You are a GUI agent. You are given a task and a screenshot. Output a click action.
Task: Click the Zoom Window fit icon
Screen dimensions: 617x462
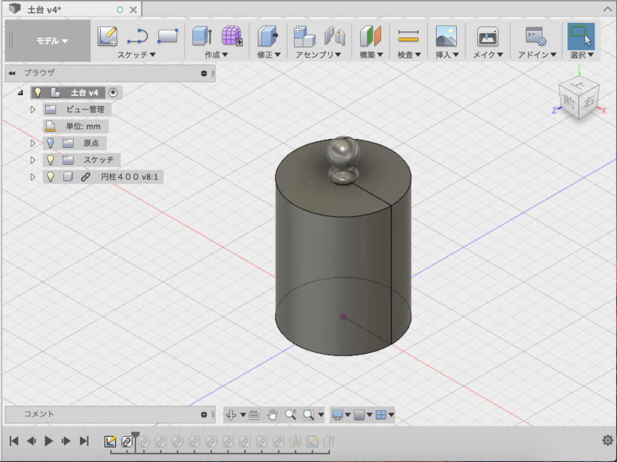point(308,415)
